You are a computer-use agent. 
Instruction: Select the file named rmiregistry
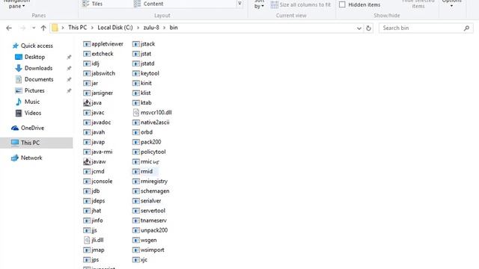pos(150,182)
